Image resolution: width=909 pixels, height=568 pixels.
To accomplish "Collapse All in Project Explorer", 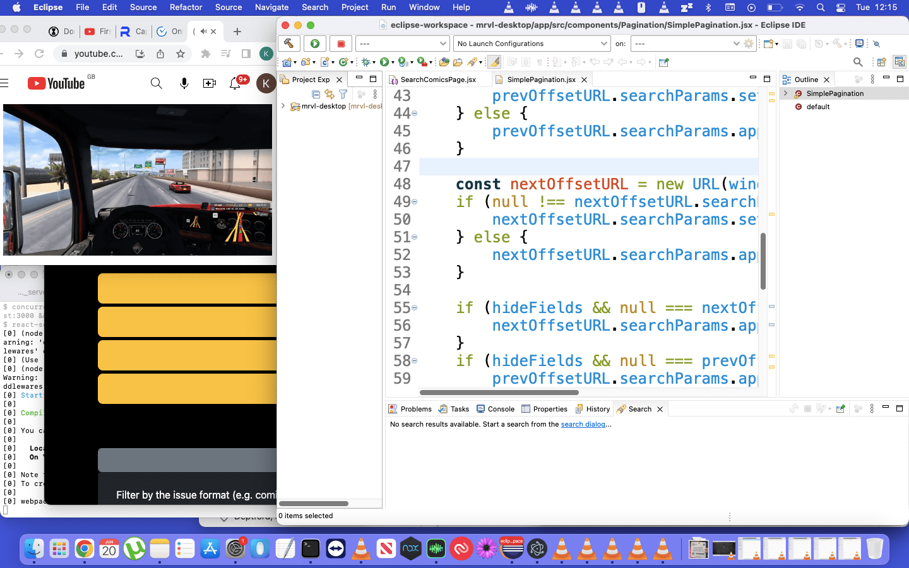I will pyautogui.click(x=316, y=94).
